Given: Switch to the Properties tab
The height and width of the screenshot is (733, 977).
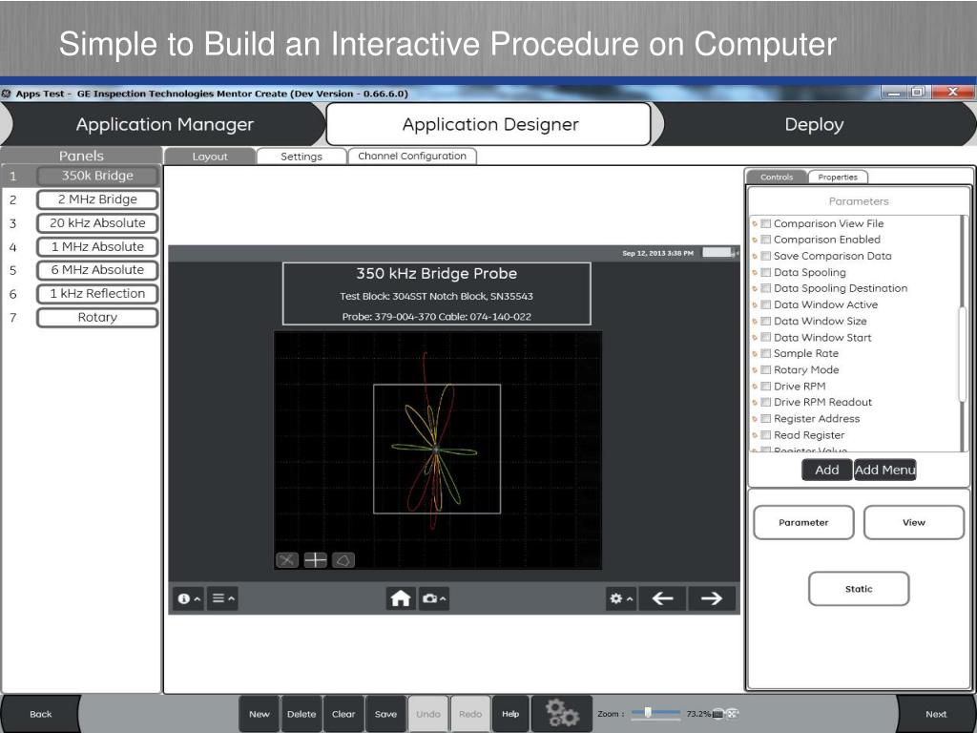Looking at the screenshot, I should pyautogui.click(x=838, y=177).
